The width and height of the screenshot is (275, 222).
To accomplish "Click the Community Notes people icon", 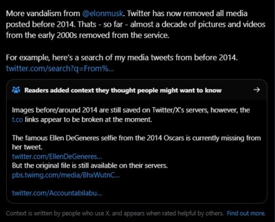I will tap(16, 90).
